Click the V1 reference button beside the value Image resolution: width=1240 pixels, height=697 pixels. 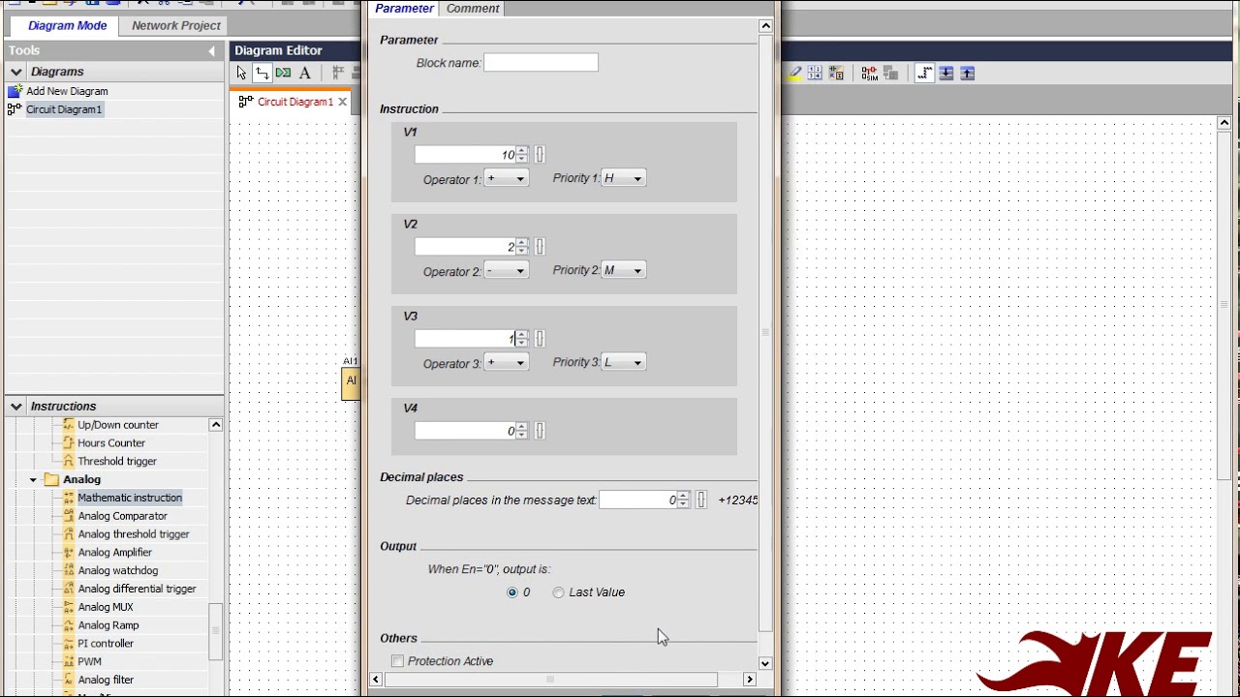tap(540, 155)
